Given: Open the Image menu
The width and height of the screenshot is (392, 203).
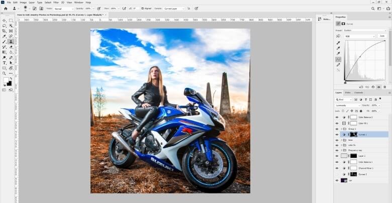Looking at the screenshot, I should click(x=23, y=2).
